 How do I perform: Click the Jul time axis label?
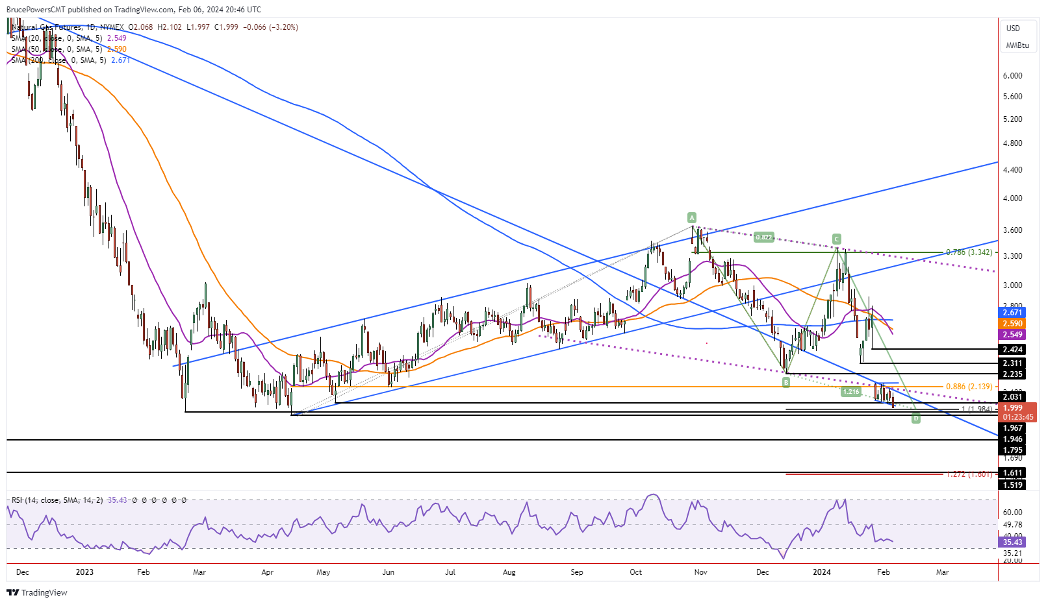pyautogui.click(x=450, y=572)
